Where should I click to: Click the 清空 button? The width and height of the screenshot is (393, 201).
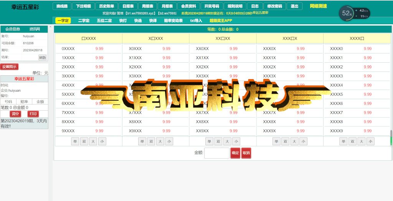point(15,114)
